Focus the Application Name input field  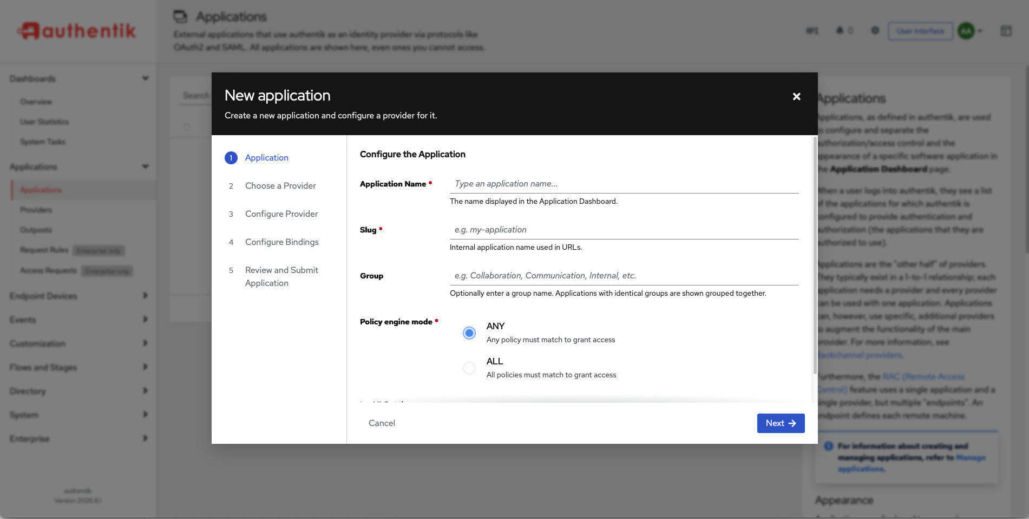point(624,184)
